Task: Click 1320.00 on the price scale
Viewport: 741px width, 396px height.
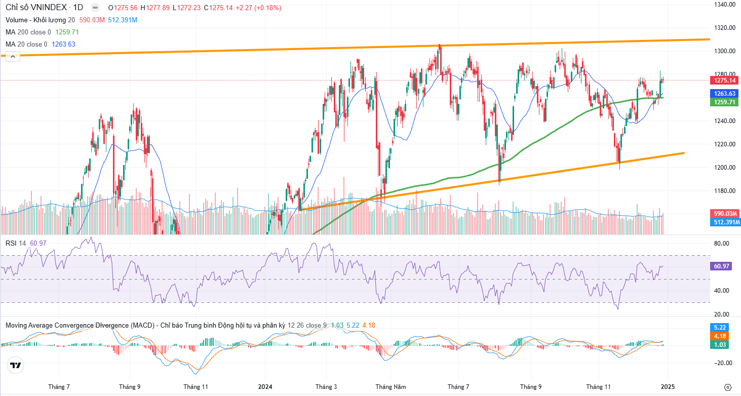Action: point(725,28)
